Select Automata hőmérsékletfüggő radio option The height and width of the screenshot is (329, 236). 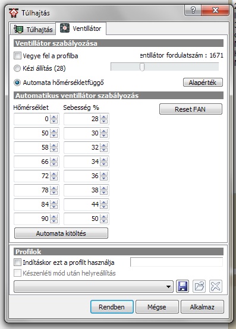pos(17,83)
